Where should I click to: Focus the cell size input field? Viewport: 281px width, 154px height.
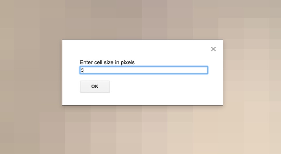(x=144, y=70)
